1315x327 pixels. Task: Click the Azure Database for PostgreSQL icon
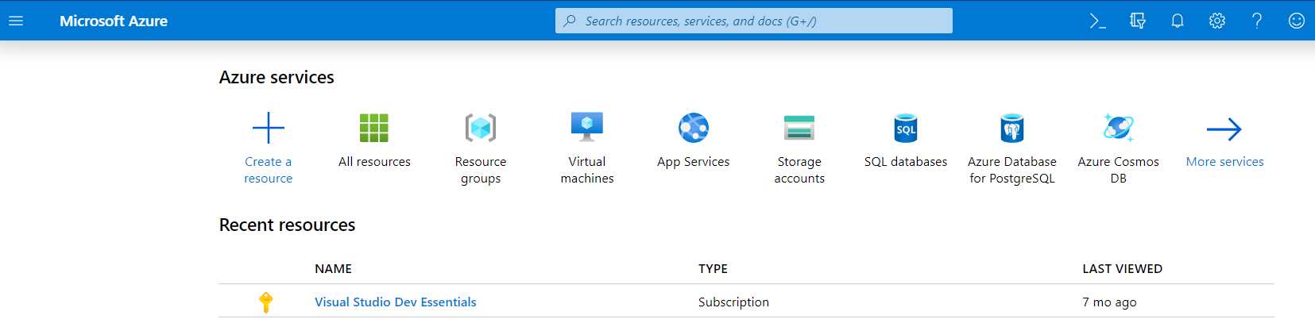tap(1012, 128)
